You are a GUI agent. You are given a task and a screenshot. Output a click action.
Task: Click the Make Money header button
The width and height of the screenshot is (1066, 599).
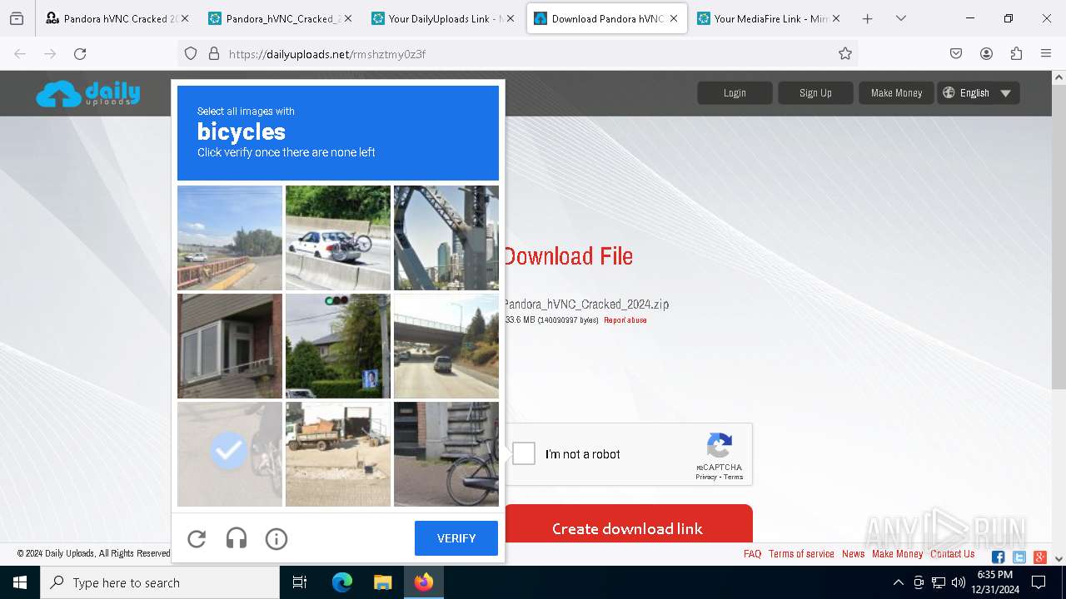(x=896, y=93)
